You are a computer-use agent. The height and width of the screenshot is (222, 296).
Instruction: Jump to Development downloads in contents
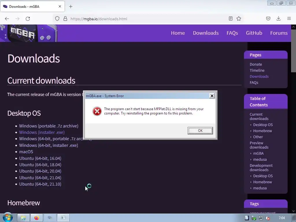(261, 168)
